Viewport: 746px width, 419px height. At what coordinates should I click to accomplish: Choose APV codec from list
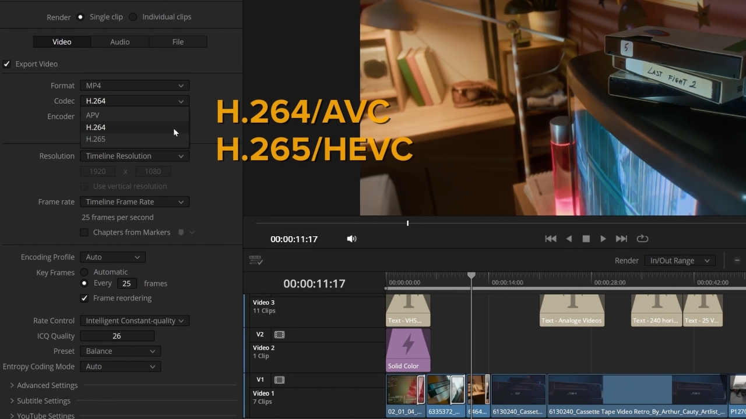tap(135, 115)
